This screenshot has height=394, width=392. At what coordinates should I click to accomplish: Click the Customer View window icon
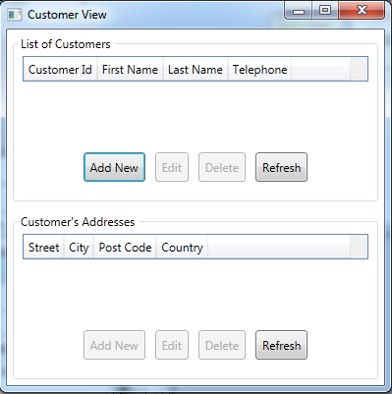pos(15,15)
